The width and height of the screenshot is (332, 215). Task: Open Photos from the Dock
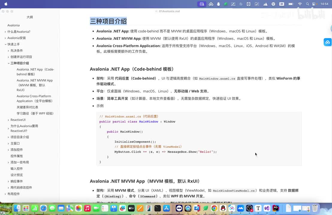(x=79, y=208)
